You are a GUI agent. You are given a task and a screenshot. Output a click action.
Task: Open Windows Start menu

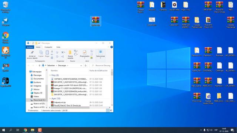click(x=3, y=130)
